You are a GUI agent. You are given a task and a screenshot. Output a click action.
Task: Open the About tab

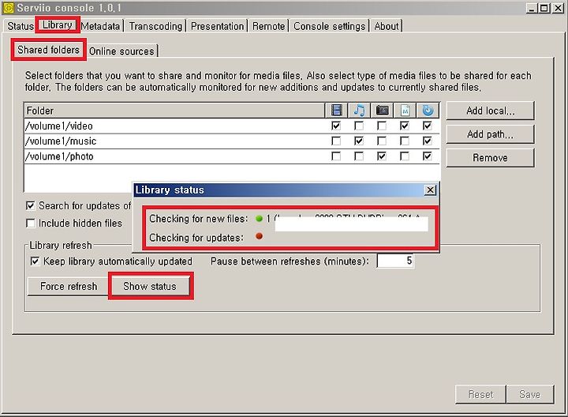tap(387, 26)
